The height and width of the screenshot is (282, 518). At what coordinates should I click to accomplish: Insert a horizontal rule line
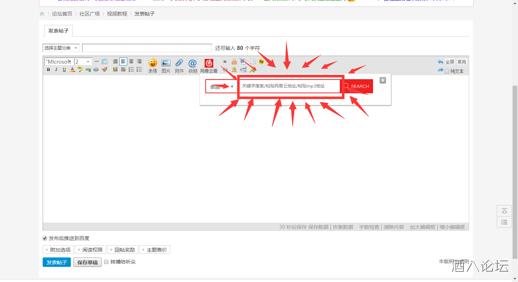(97, 61)
